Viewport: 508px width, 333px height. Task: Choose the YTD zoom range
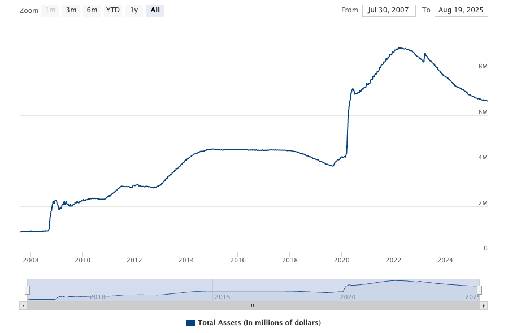click(113, 10)
